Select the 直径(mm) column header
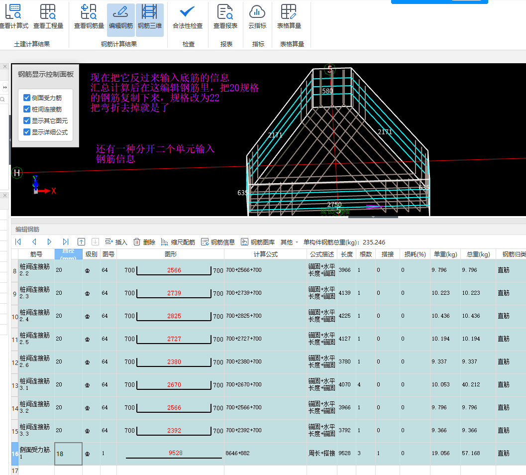 pyautogui.click(x=69, y=254)
